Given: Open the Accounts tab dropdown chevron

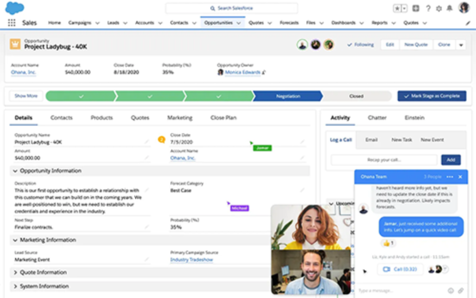Looking at the screenshot, I should (160, 23).
